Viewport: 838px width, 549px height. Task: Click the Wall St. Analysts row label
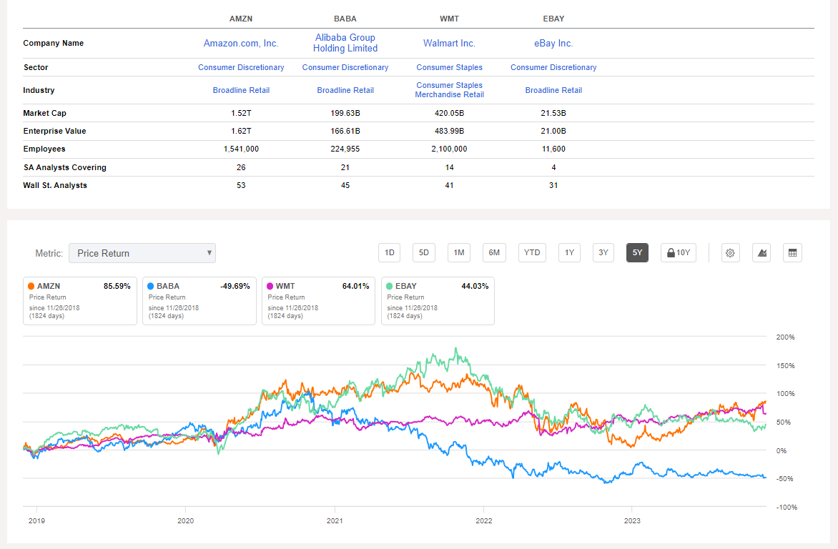click(55, 185)
